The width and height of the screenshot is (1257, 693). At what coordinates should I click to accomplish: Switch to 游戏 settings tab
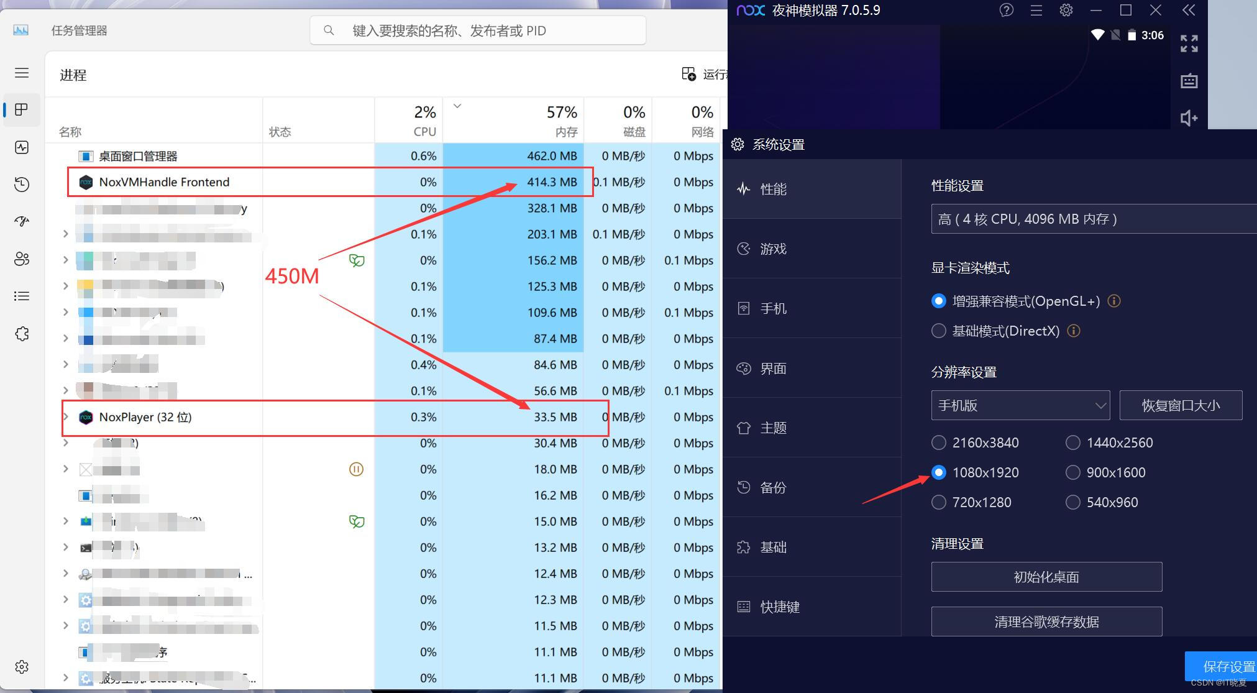[773, 249]
